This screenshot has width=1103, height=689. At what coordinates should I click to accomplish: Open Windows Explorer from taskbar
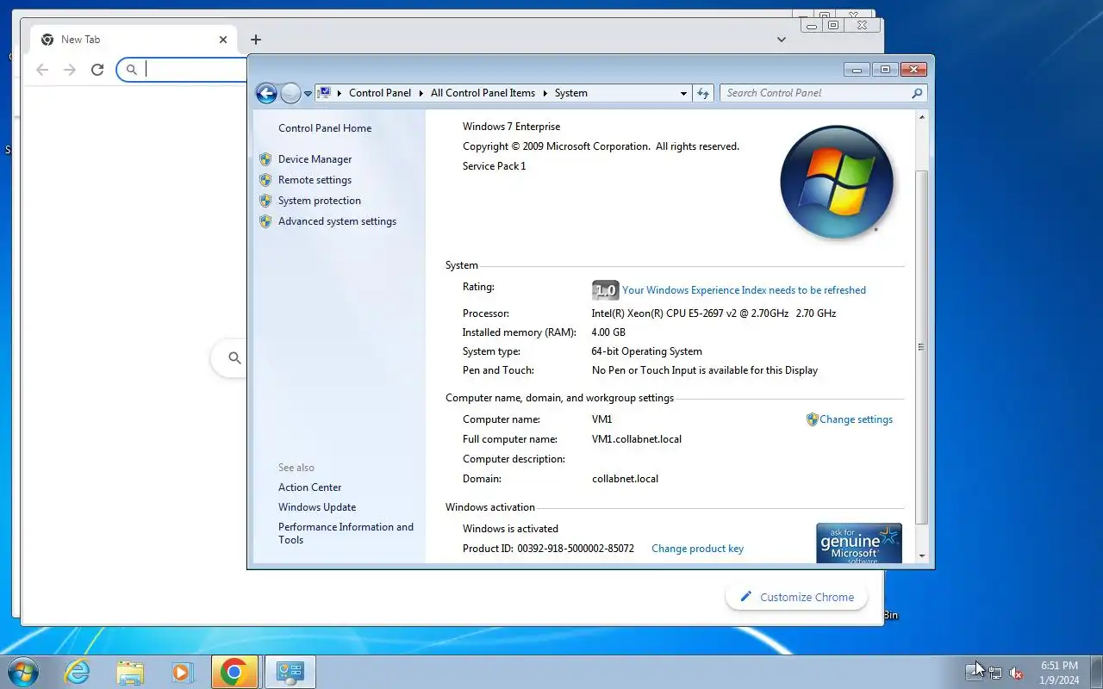130,672
